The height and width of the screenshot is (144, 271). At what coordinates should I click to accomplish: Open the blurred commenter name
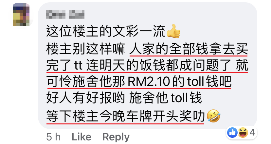65,14
